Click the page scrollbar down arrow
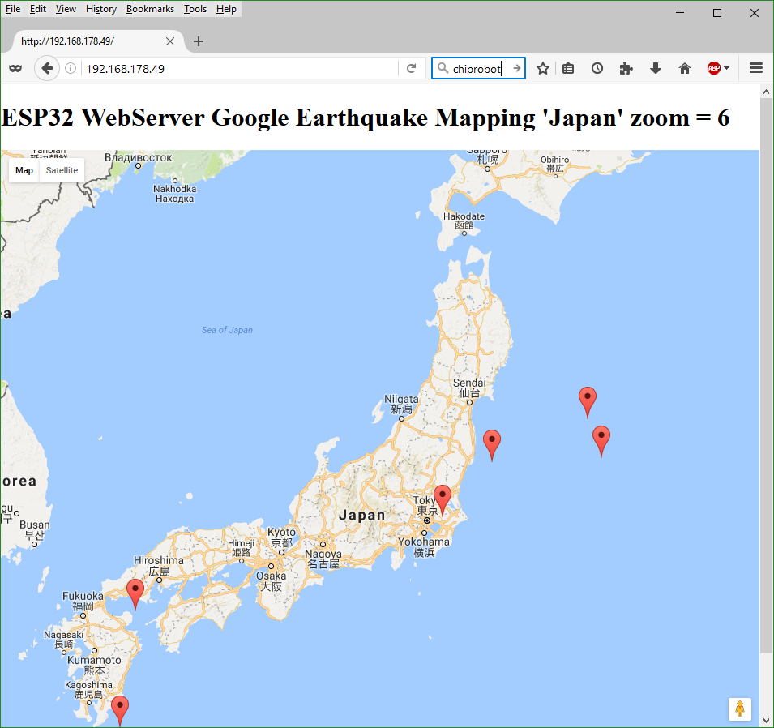This screenshot has width=774, height=728. coord(766,721)
